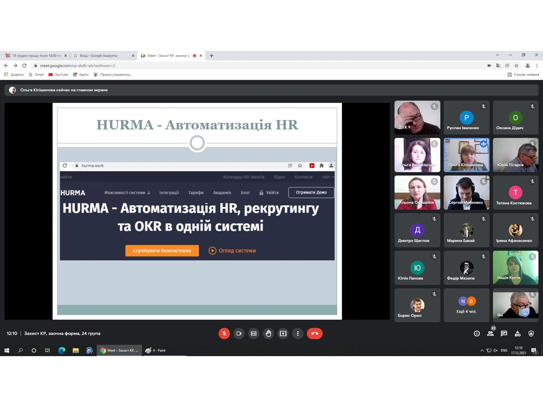Show hidden system tray icons
Image resolution: width=543 pixels, height=407 pixels.
pyautogui.click(x=481, y=350)
